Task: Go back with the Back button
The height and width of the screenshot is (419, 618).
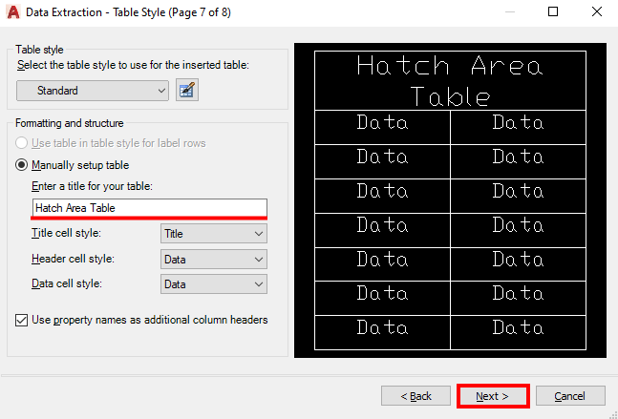Action: tap(416, 396)
